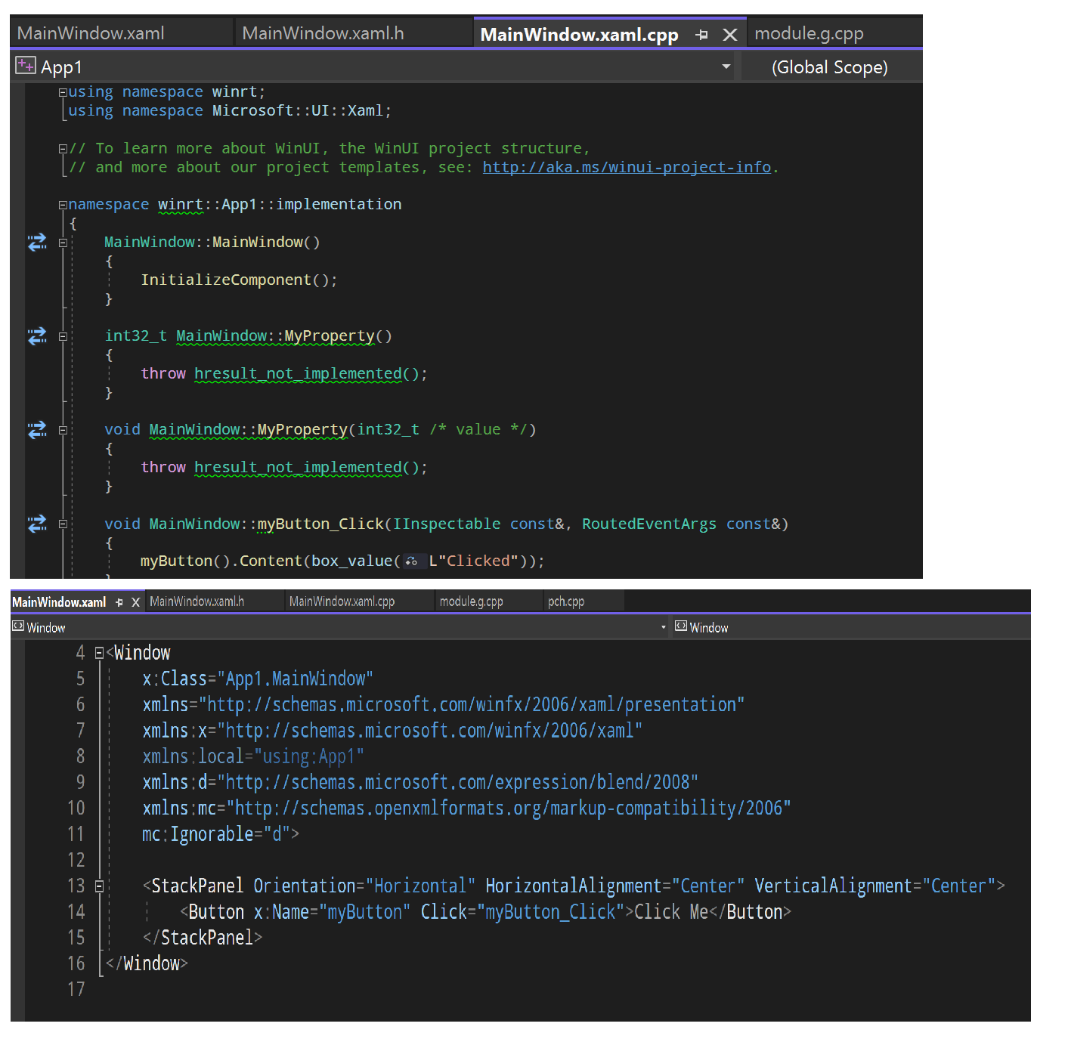Collapse the winrt::App1::implementation namespace
Viewport: 1068px width, 1042px height.
[63, 205]
